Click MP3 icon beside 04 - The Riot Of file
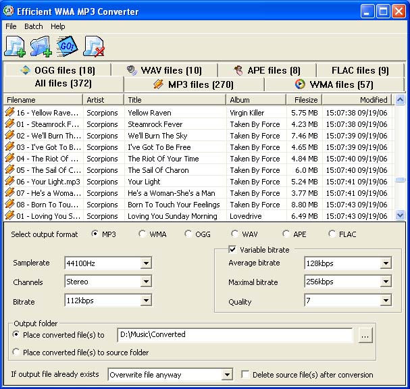 pos(9,158)
